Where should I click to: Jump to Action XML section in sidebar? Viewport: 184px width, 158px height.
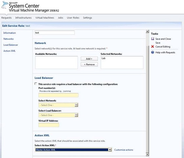click(x=9, y=51)
